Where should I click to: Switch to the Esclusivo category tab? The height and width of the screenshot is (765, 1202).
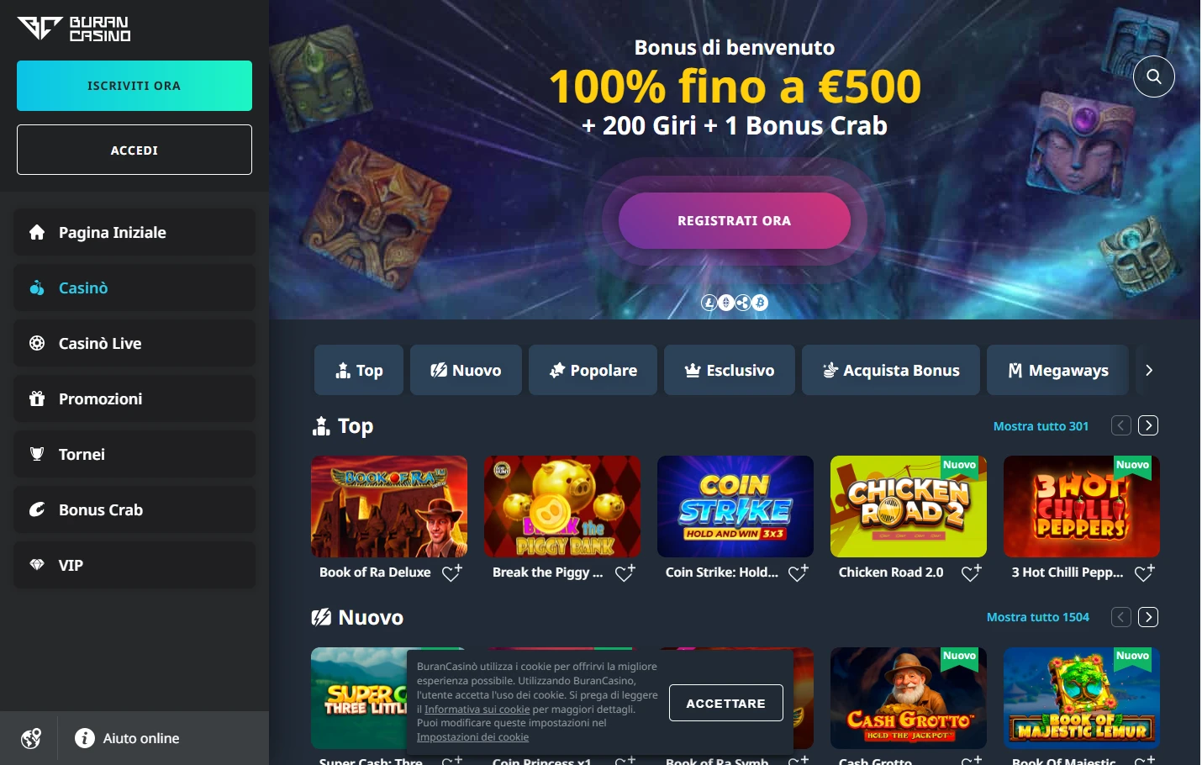[730, 370]
